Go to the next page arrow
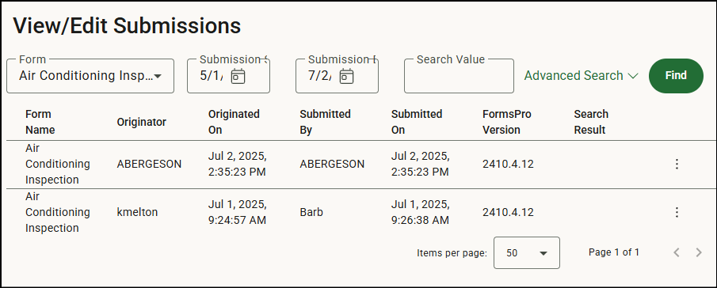 (x=699, y=252)
